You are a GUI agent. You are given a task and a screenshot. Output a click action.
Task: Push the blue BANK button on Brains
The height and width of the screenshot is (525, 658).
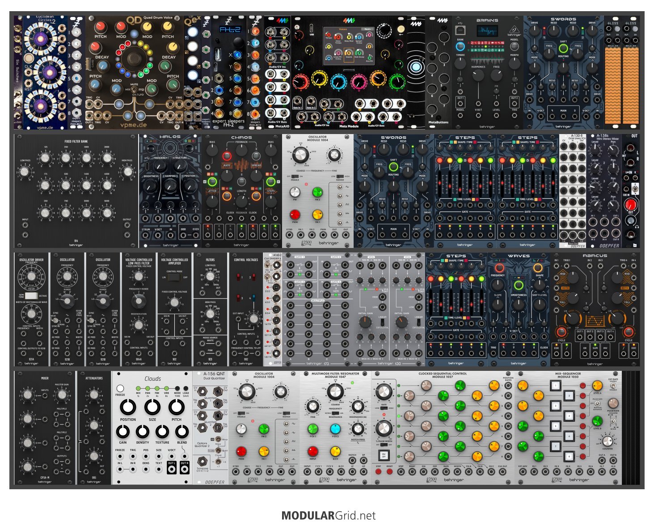tap(460, 46)
